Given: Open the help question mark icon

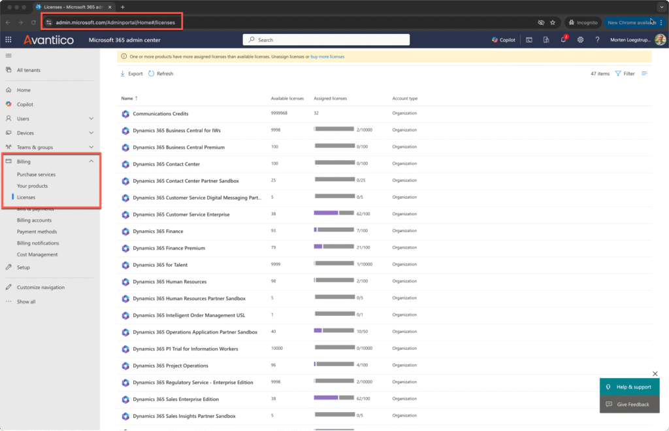Looking at the screenshot, I should pos(597,40).
